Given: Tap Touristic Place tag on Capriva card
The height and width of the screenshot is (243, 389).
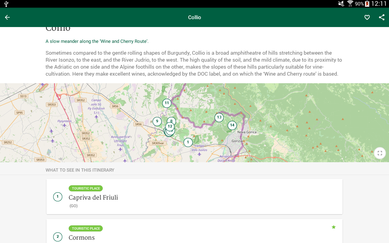Looking at the screenshot, I should [86, 188].
